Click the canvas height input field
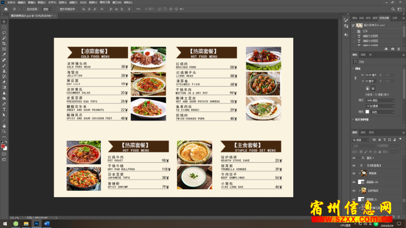The image size is (406, 228). pyautogui.click(x=371, y=81)
